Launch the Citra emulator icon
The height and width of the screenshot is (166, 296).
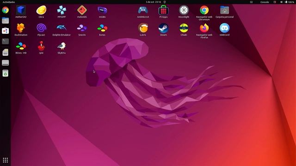point(41,10)
